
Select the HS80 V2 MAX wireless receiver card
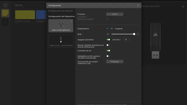tap(61, 41)
